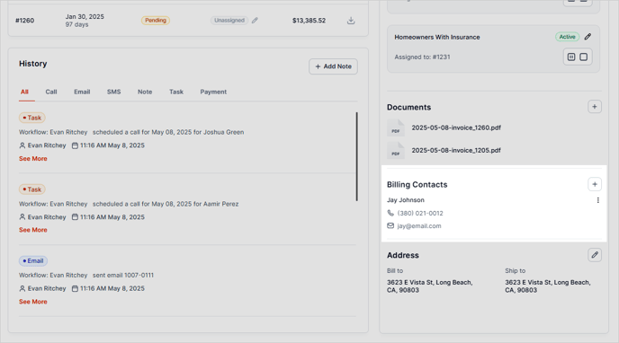The height and width of the screenshot is (343, 619).
Task: Click the Jay Johnson contact name
Action: [406, 200]
